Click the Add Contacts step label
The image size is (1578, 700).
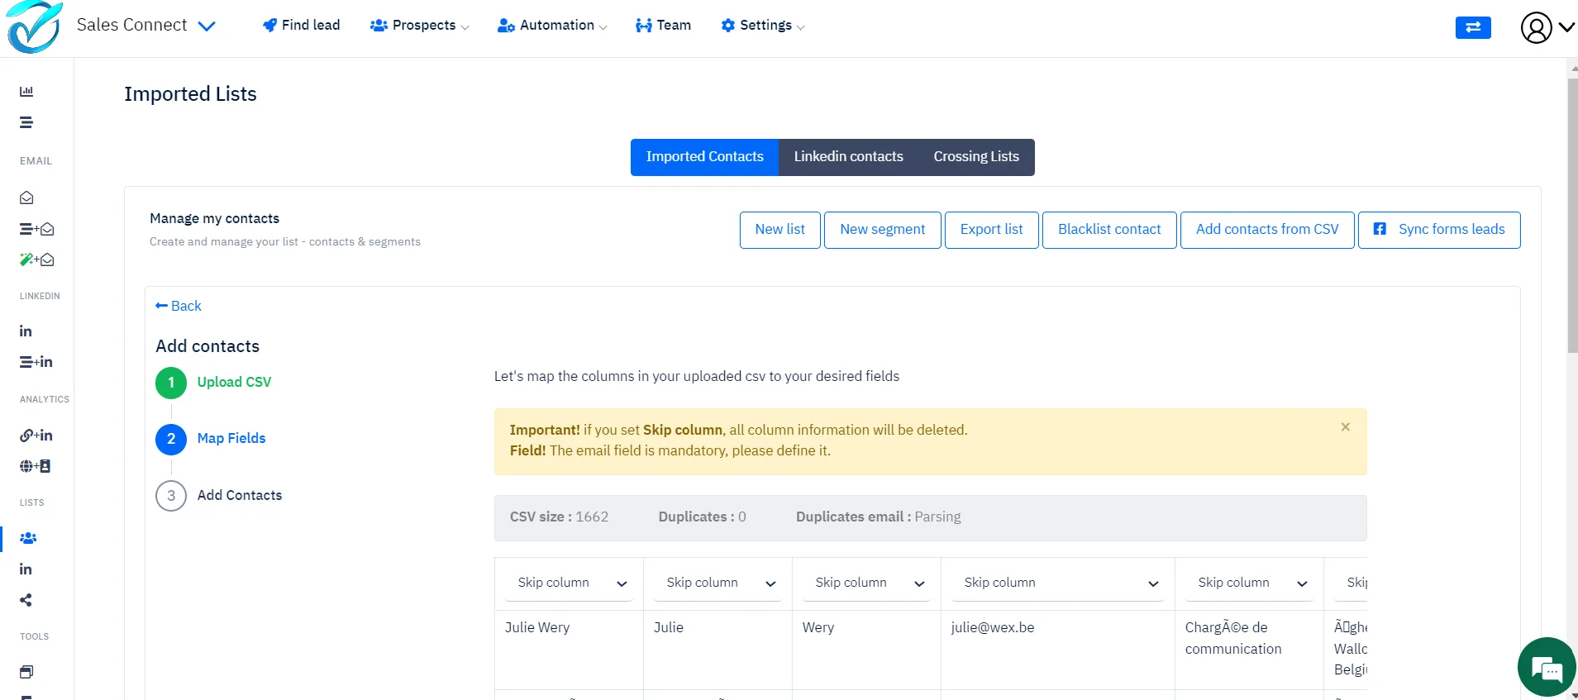point(240,495)
